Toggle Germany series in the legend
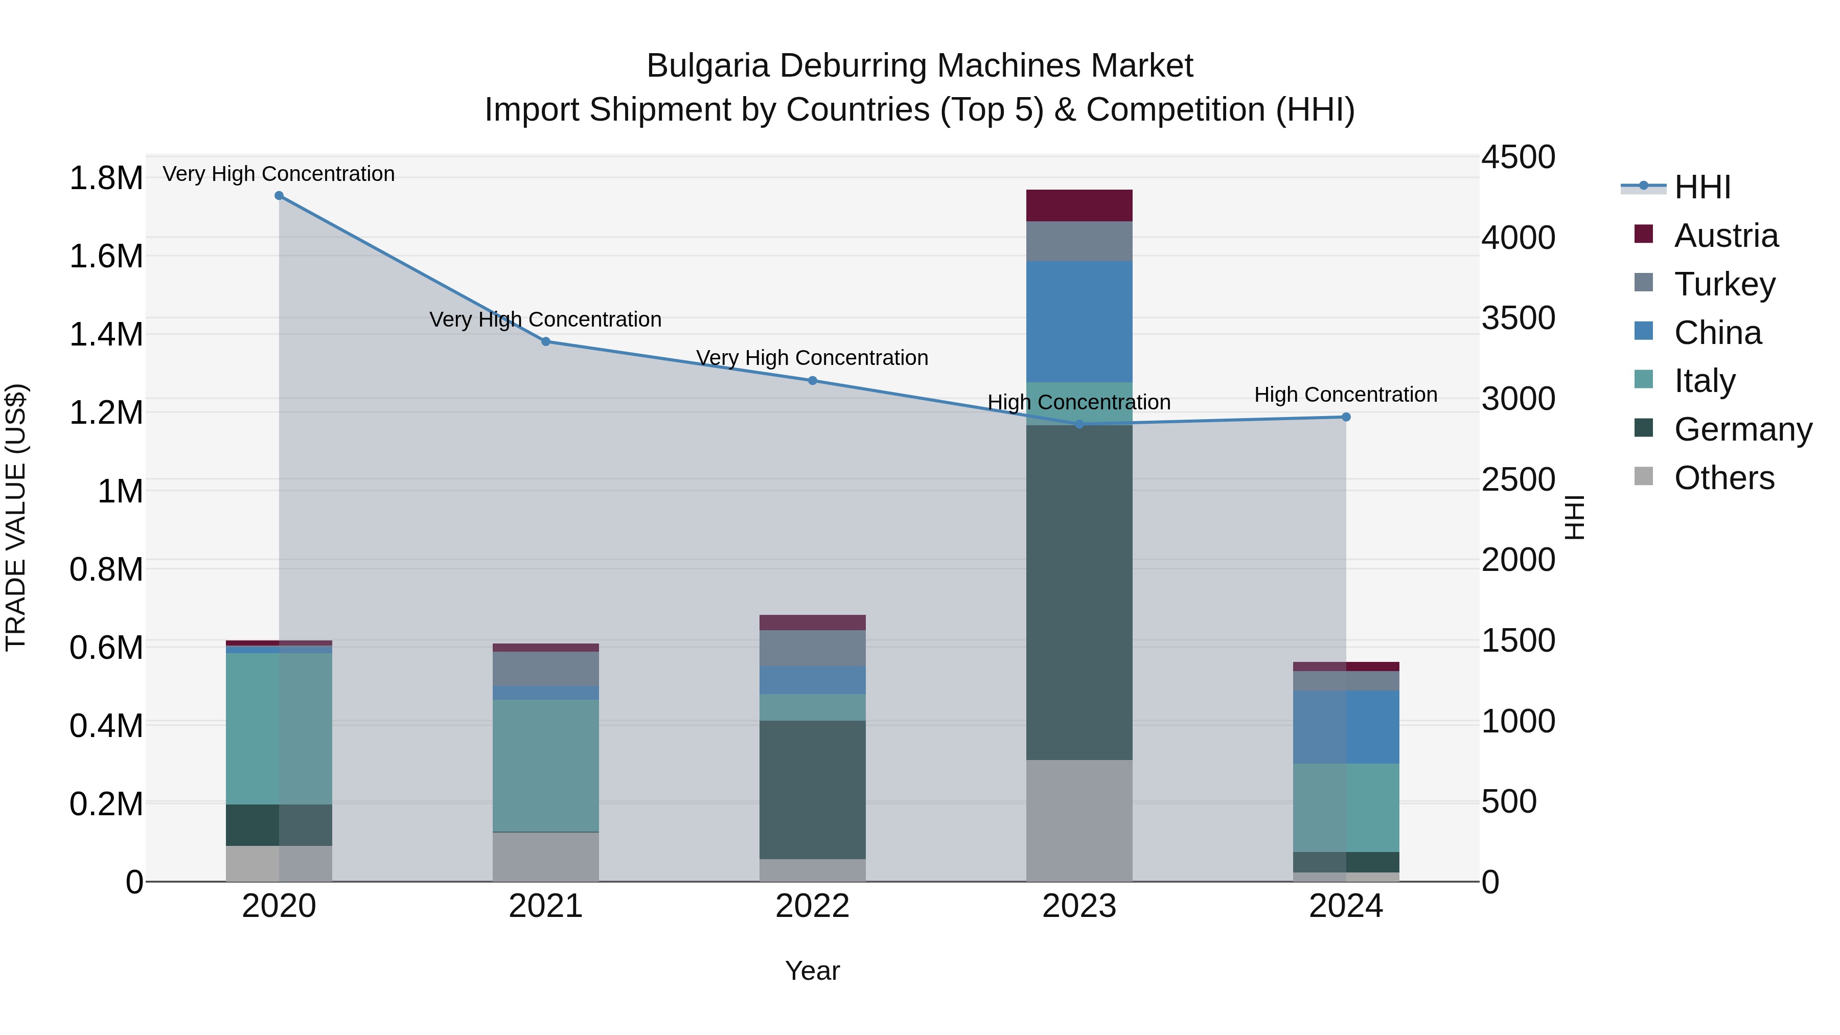This screenshot has width=1840, height=1035. tap(1723, 429)
